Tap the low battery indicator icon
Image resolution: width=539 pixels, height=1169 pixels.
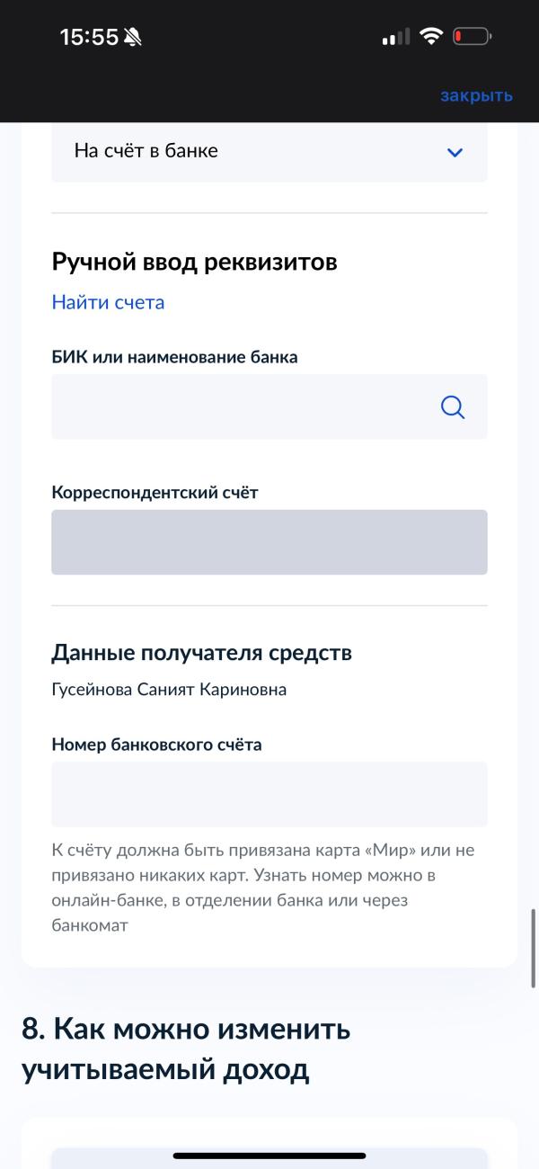[x=472, y=37]
